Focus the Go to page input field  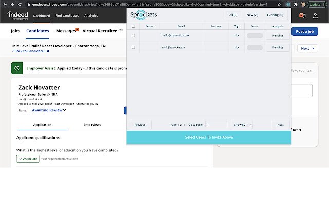click(x=216, y=125)
